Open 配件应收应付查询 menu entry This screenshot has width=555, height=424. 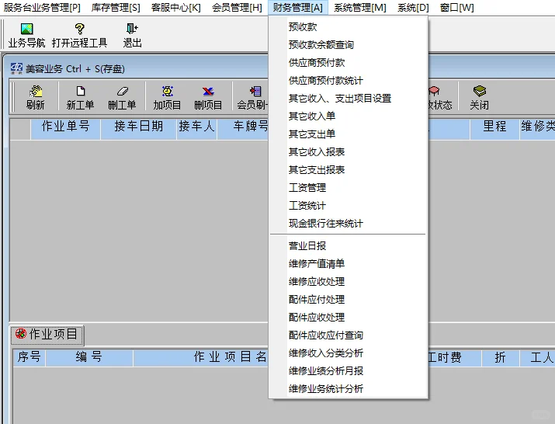pos(349,335)
